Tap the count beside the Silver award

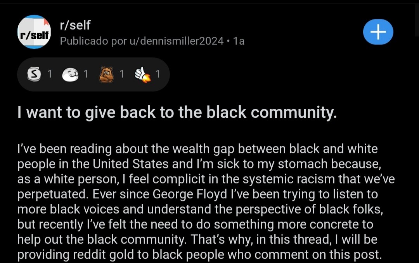pos(49,74)
